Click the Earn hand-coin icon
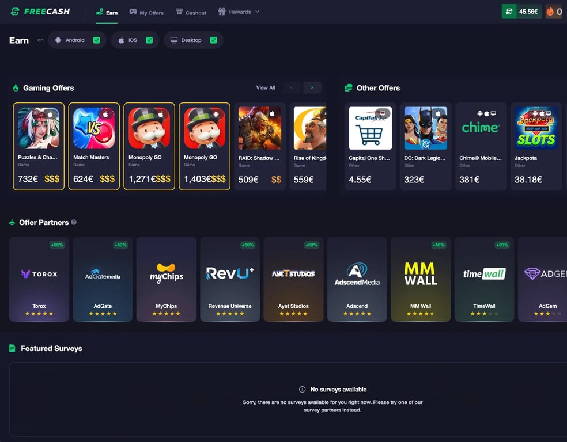567x442 pixels. (x=100, y=12)
